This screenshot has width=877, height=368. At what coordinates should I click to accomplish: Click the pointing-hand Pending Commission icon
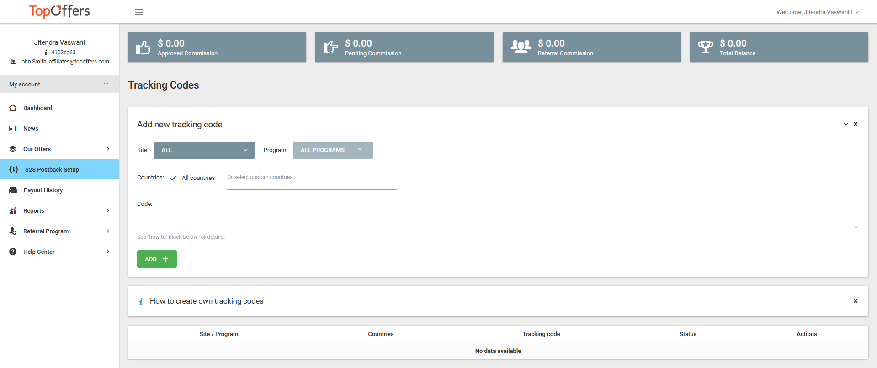click(x=330, y=47)
